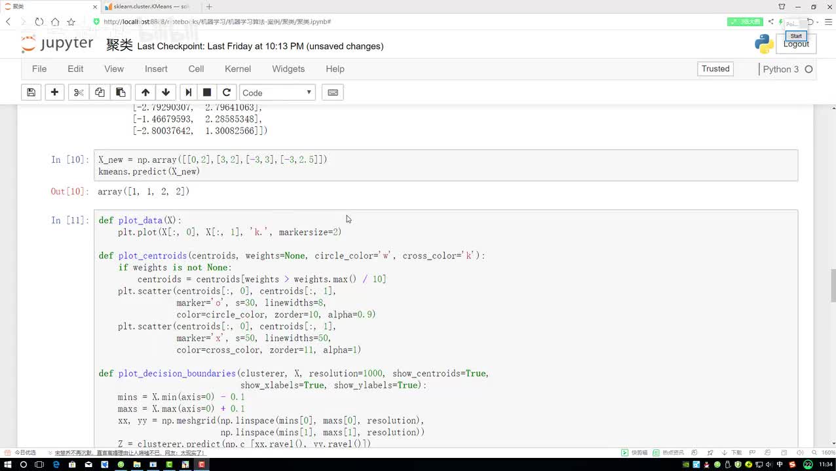Click the page vertical scrollbar thumb
This screenshot has height=471, width=836.
coord(833,287)
